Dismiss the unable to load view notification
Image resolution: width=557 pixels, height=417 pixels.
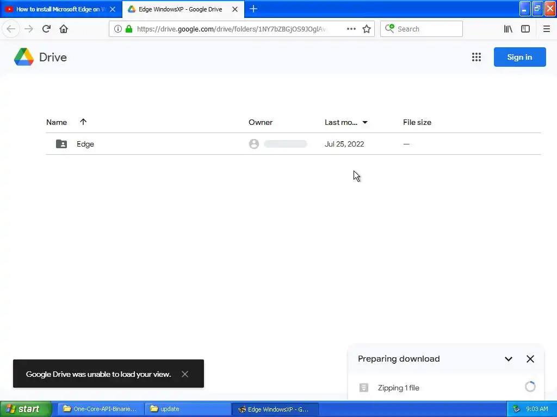(x=185, y=374)
